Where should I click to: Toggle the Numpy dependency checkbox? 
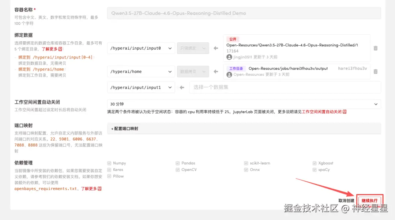109,163
